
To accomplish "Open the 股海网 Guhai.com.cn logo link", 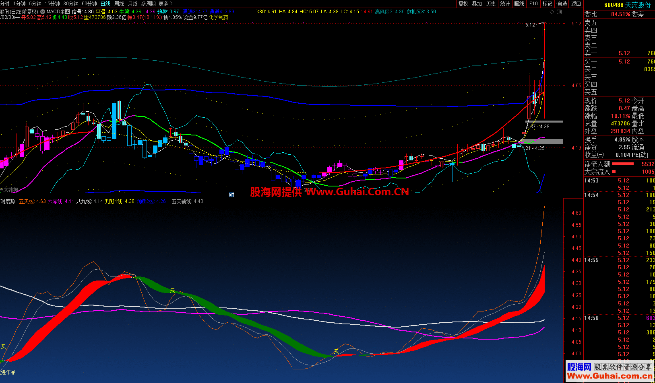I will click(x=610, y=371).
